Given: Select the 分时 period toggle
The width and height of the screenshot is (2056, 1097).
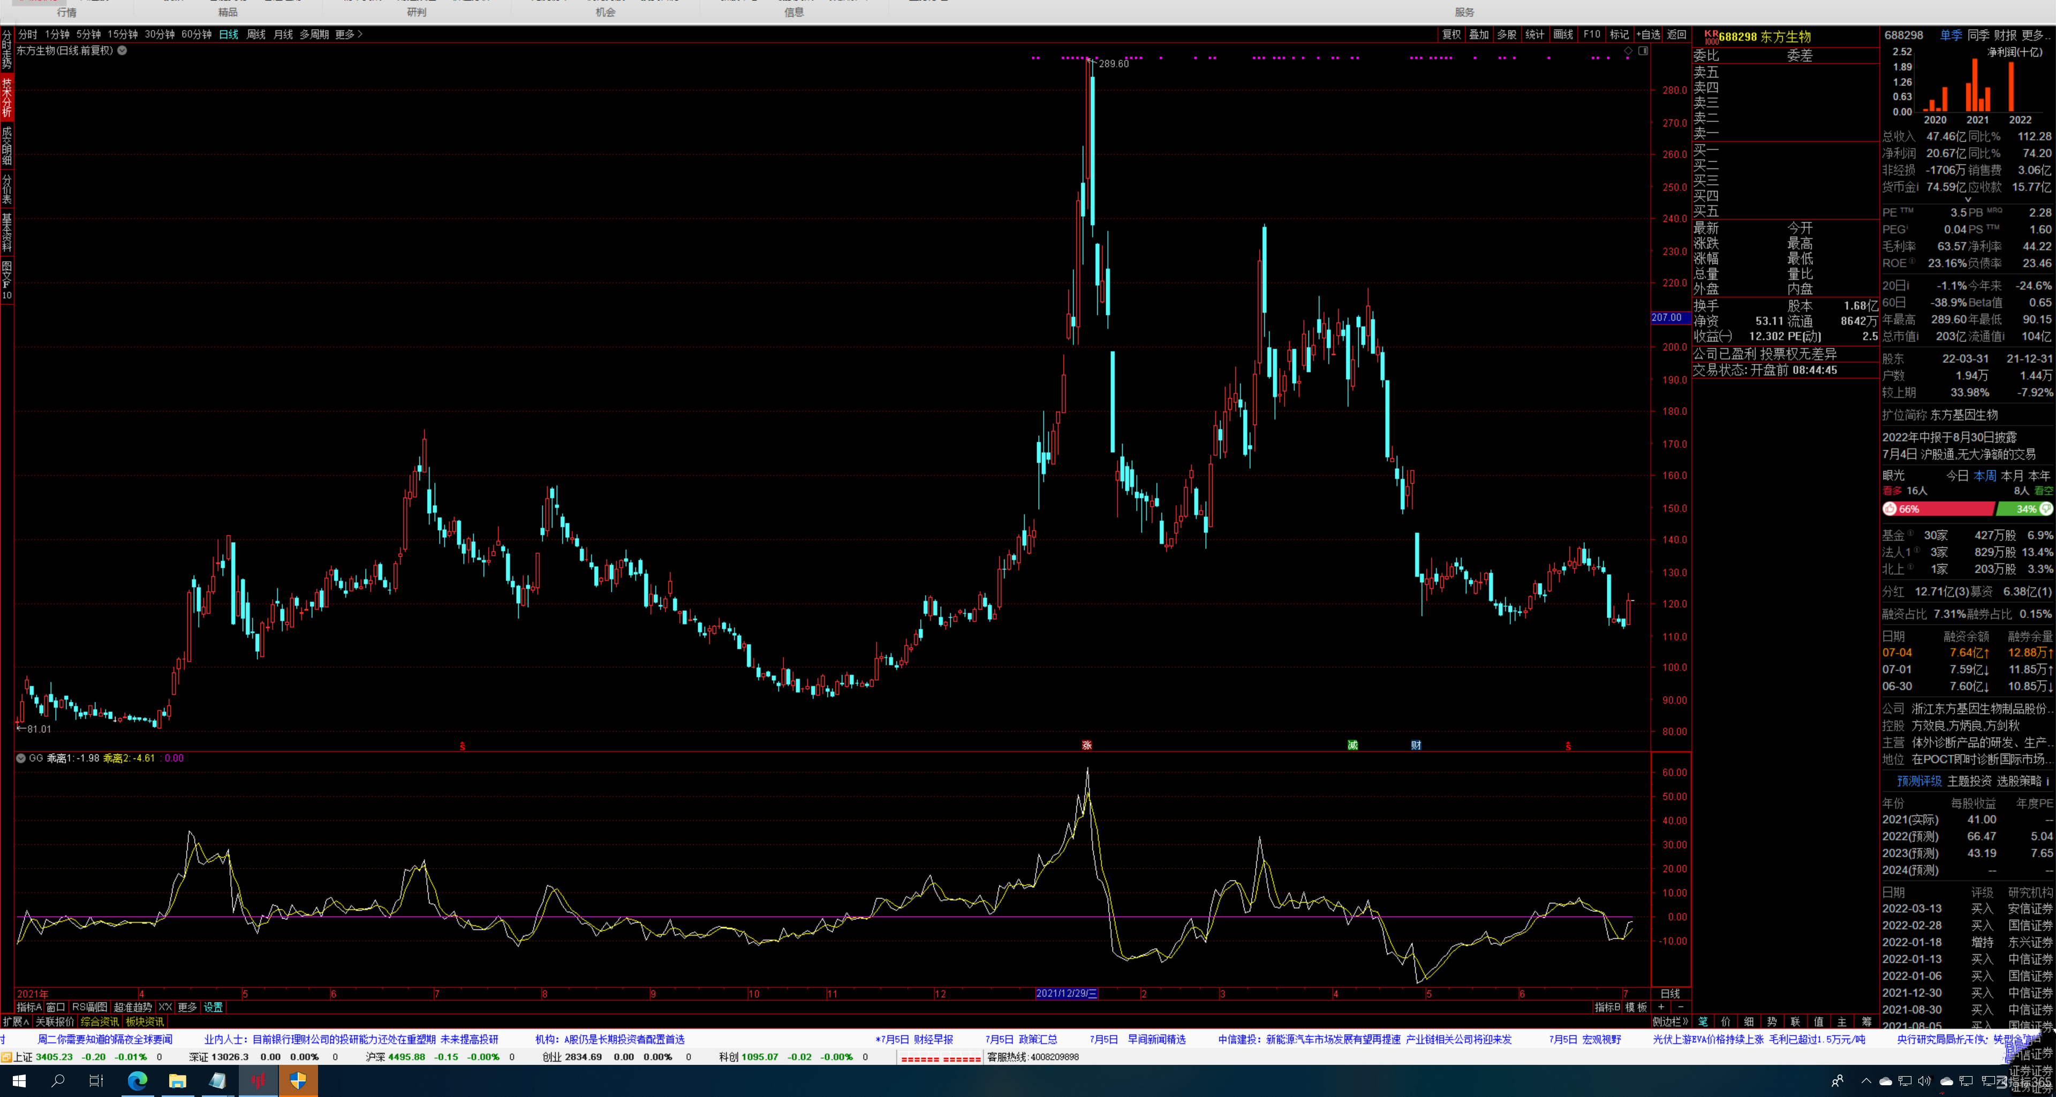Looking at the screenshot, I should (28, 34).
